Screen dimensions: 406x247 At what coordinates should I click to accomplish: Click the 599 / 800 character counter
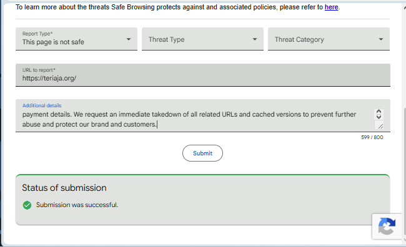point(372,137)
